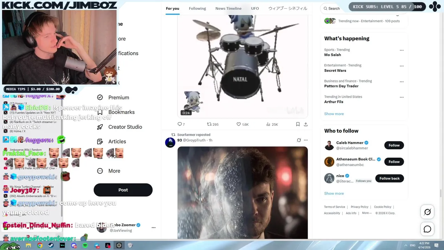Show hidden system tray icons
Screen dimensions: 444x250
click(406, 245)
